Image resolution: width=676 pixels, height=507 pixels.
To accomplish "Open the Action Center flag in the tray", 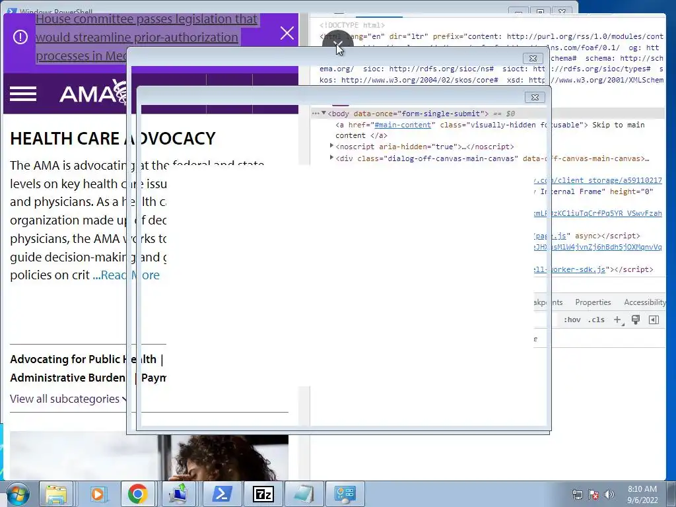I will (x=593, y=494).
